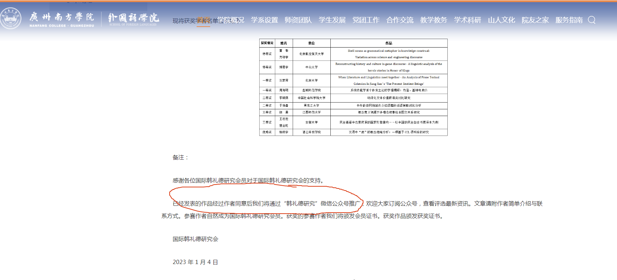Screen dimensions: 617x280
Task: Click the 广州南方学院 calligraphy logo
Action: pyautogui.click(x=62, y=19)
